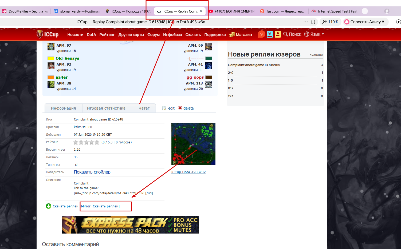Open the DotA menu item
Viewport: 401px width, 249px height.
pos(91,35)
